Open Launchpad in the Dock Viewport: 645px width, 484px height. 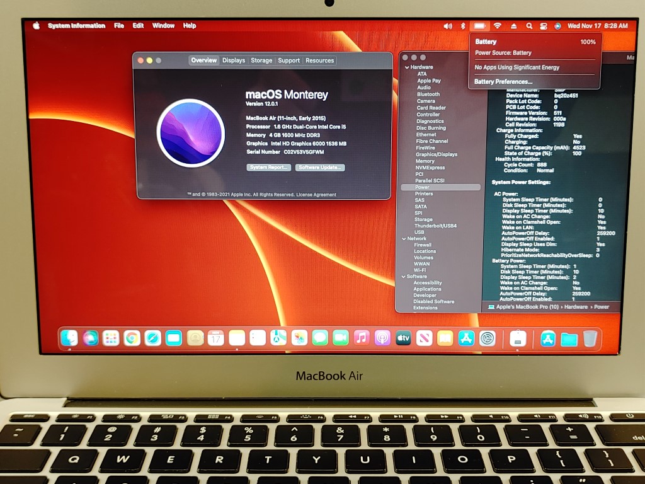tap(111, 338)
